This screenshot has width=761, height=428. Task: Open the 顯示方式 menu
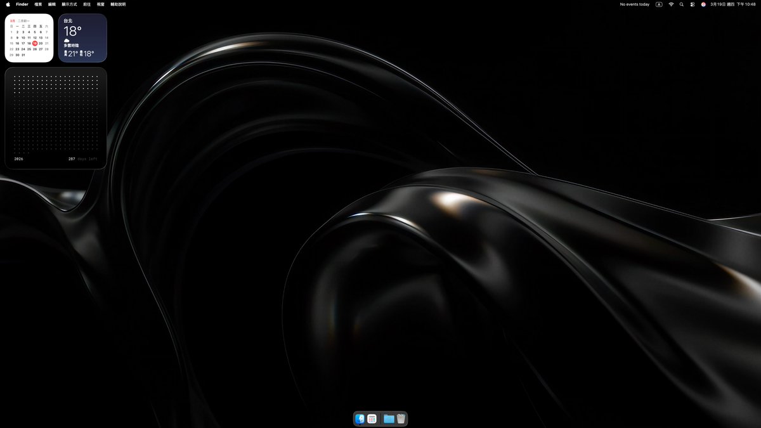(x=70, y=4)
